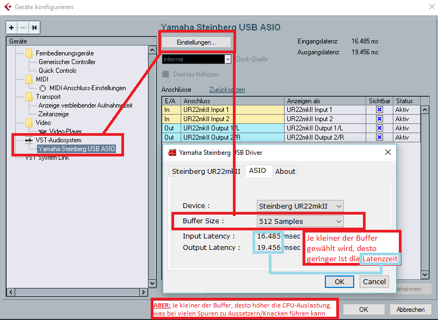Switch to the Steinberg UR22mkII tab
Screen dimensions: 438x320
click(206, 171)
